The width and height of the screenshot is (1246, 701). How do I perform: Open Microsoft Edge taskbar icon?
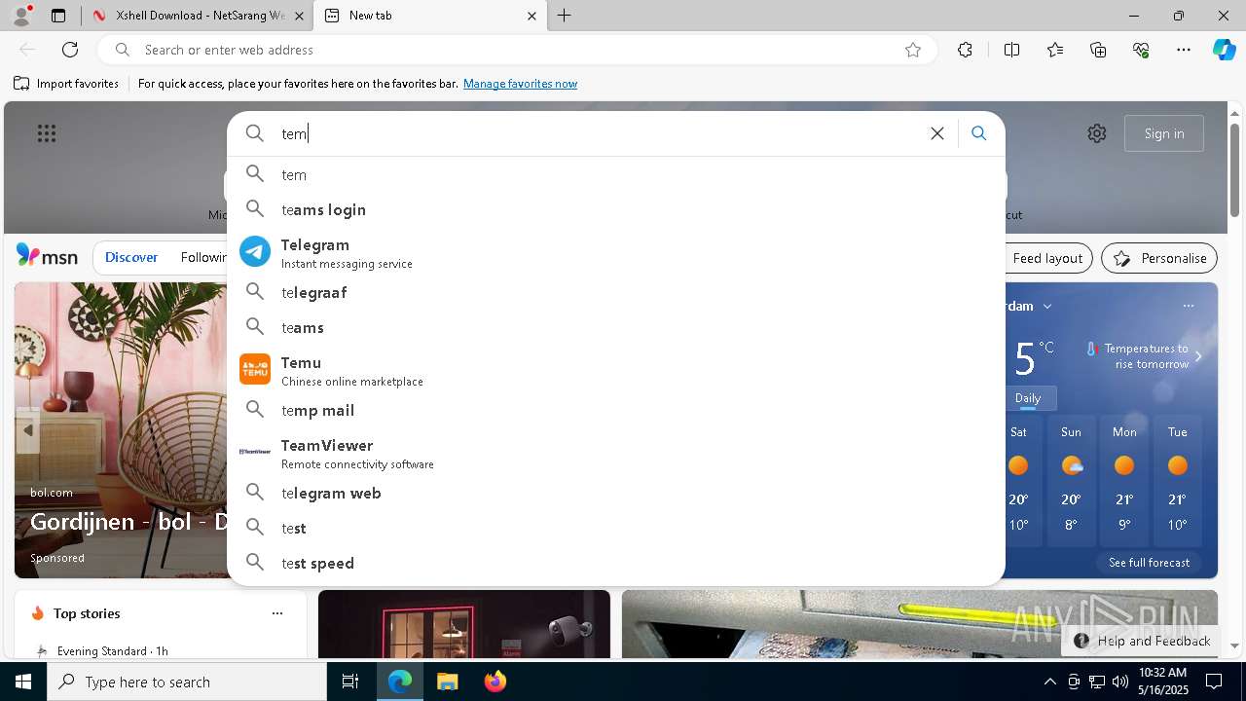click(x=400, y=682)
